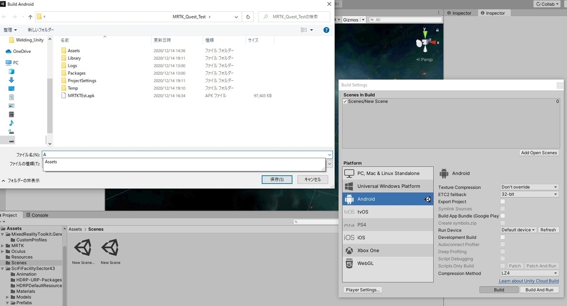The height and width of the screenshot is (306, 567).
Task: Open the Collab dropdown
Action: pyautogui.click(x=547, y=4)
